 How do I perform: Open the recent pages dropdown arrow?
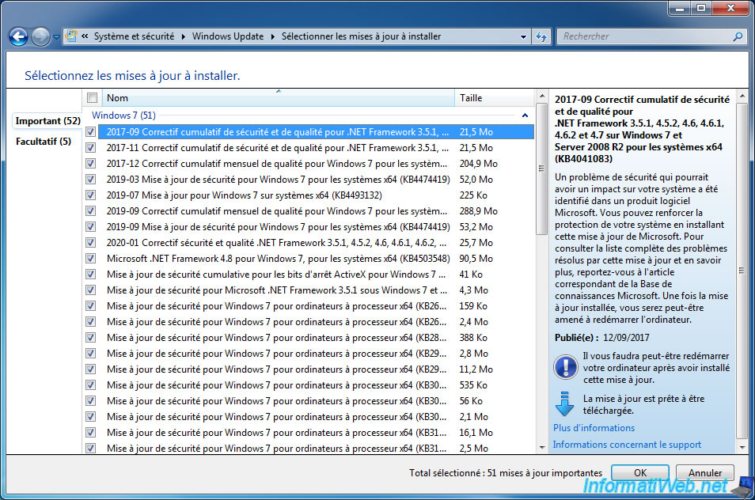(56, 37)
